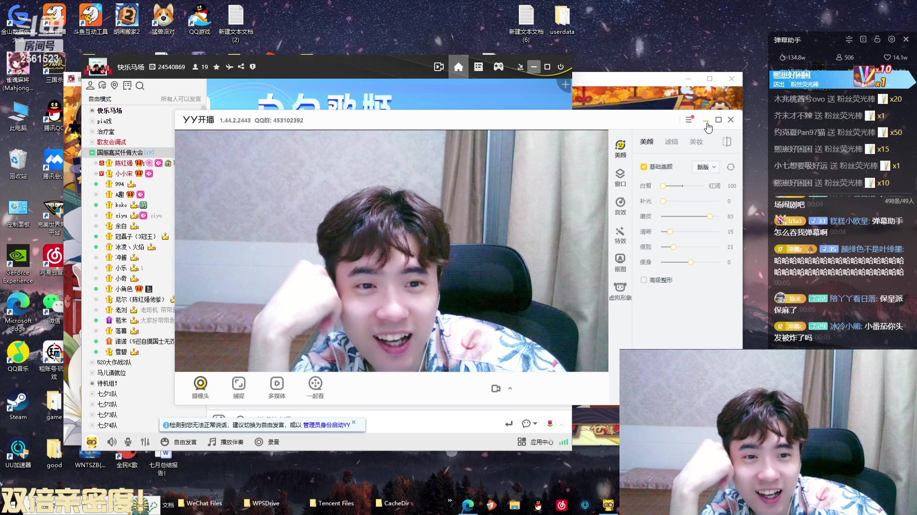Switch to the 滤镜 filter tab

[x=671, y=142]
